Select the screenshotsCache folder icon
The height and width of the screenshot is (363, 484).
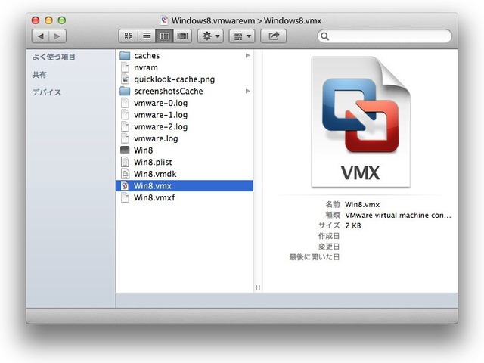[x=125, y=91]
